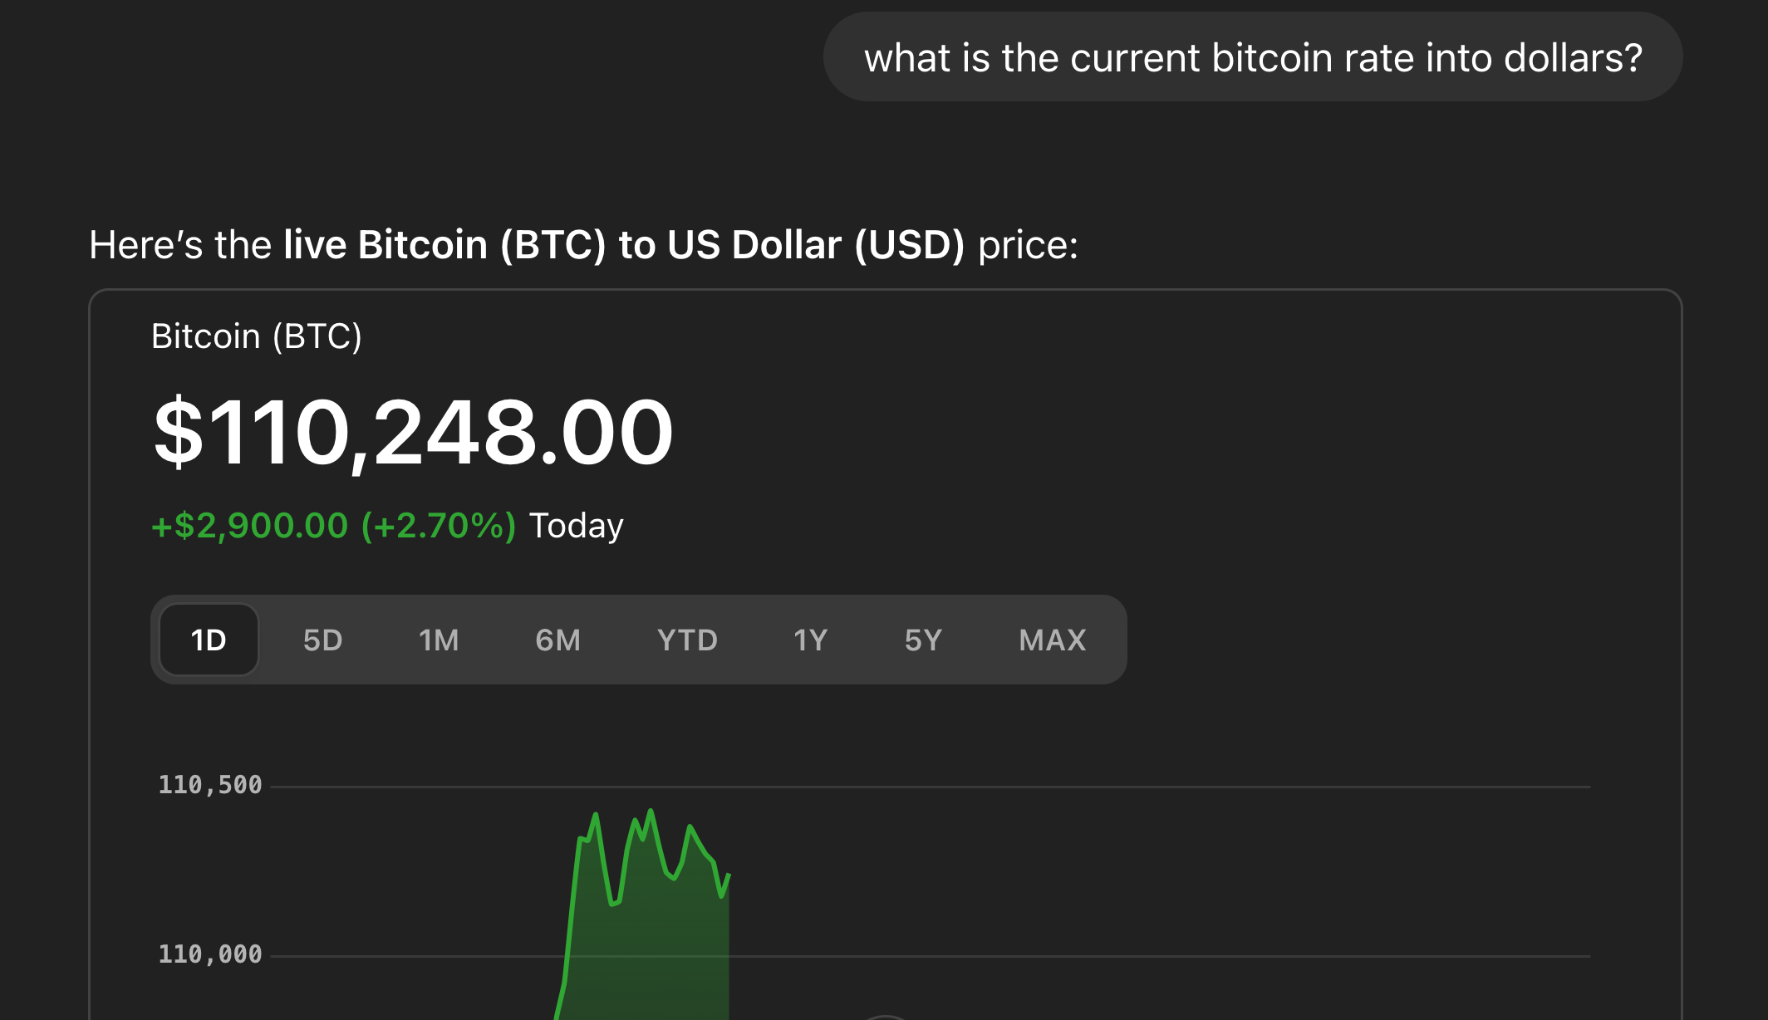Viewport: 1768px width, 1020px height.
Task: Show the 1Y price chart
Action: click(x=810, y=640)
